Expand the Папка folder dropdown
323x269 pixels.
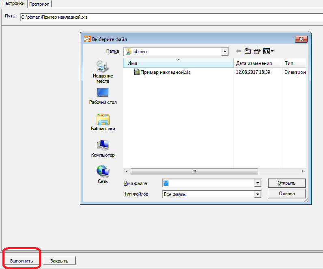(225, 52)
